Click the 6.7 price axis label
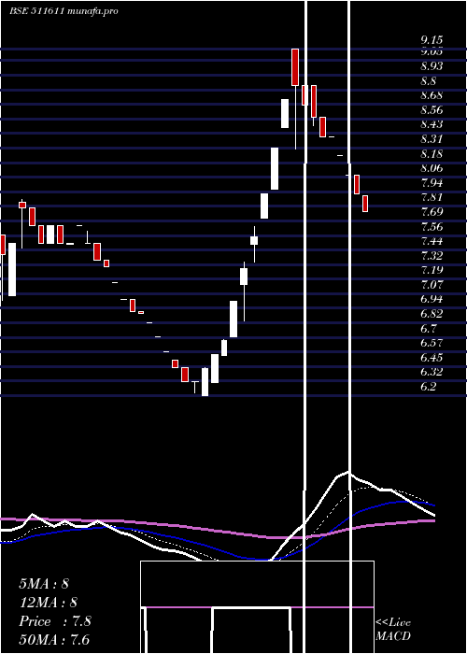The image size is (467, 654). 429,329
